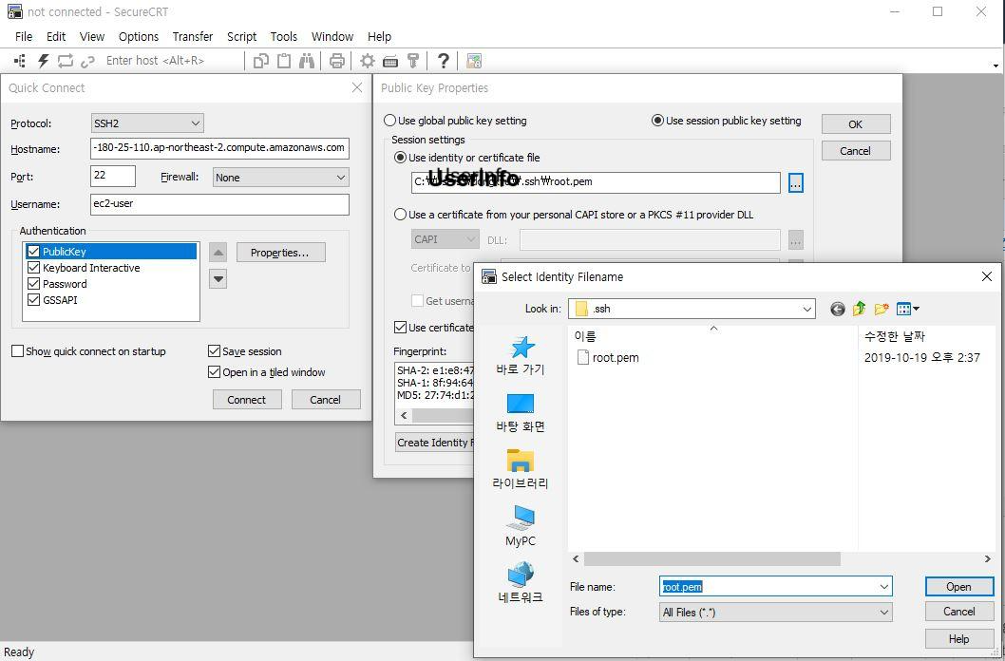The width and height of the screenshot is (1005, 661).
Task: Toggle Keyboard Interactive authentication checkbox
Action: tap(33, 268)
